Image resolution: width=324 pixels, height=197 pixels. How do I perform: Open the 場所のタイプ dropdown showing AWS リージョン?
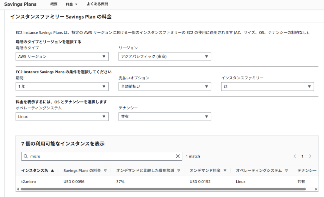pyautogui.click(x=62, y=57)
